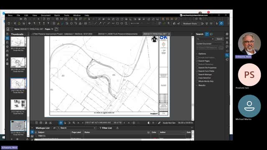The width and height of the screenshot is (267, 150).
Task: Open the Markups List dropdown arrow
Action: (51, 128)
